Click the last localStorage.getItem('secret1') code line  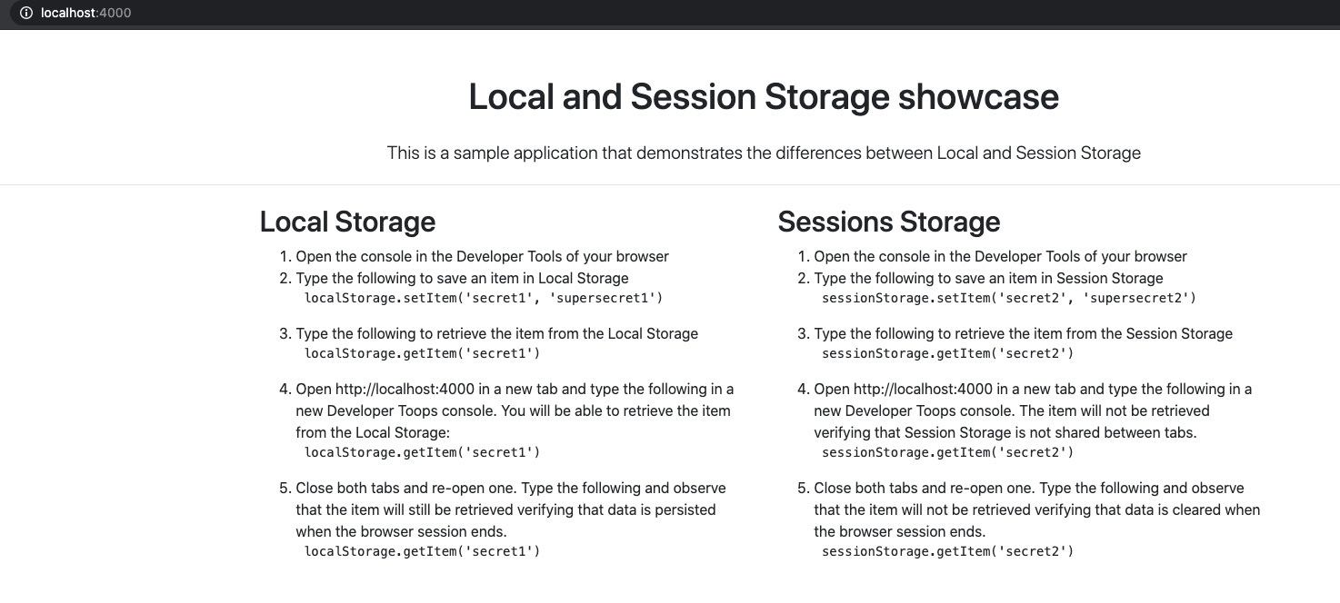[422, 551]
